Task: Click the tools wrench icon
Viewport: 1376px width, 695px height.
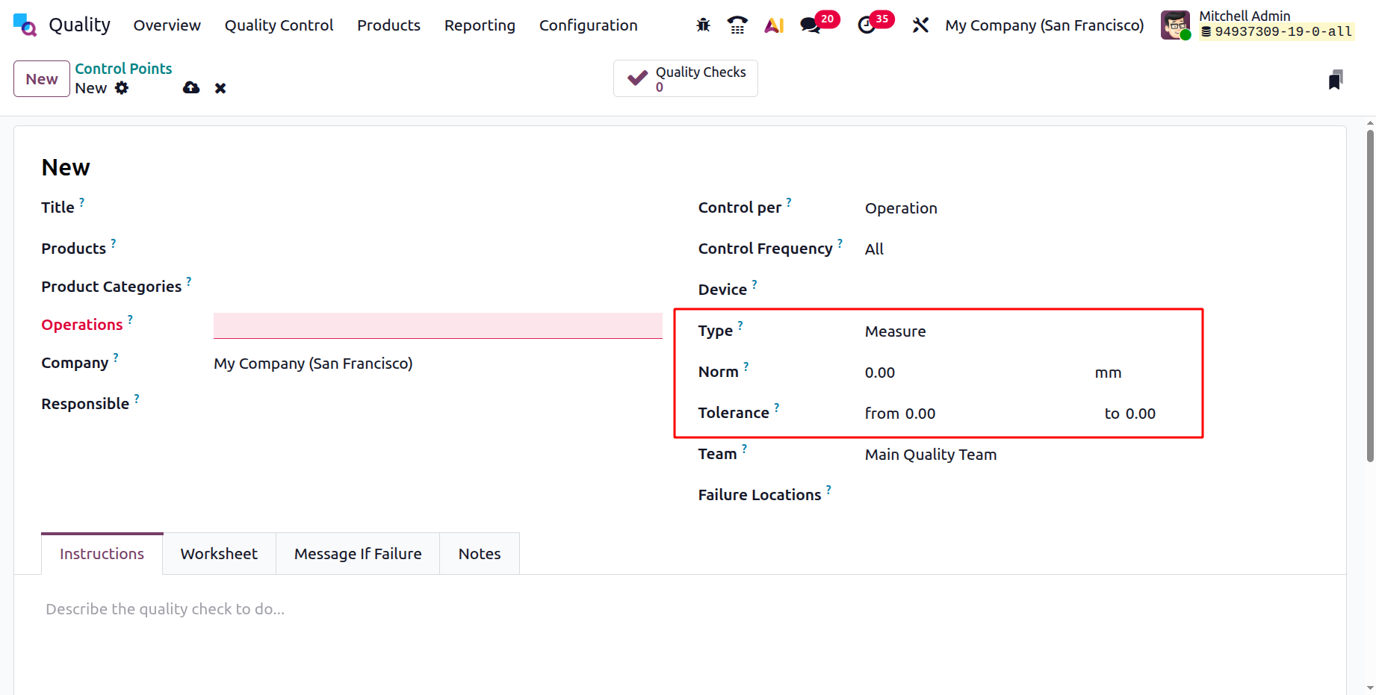Action: tap(920, 25)
